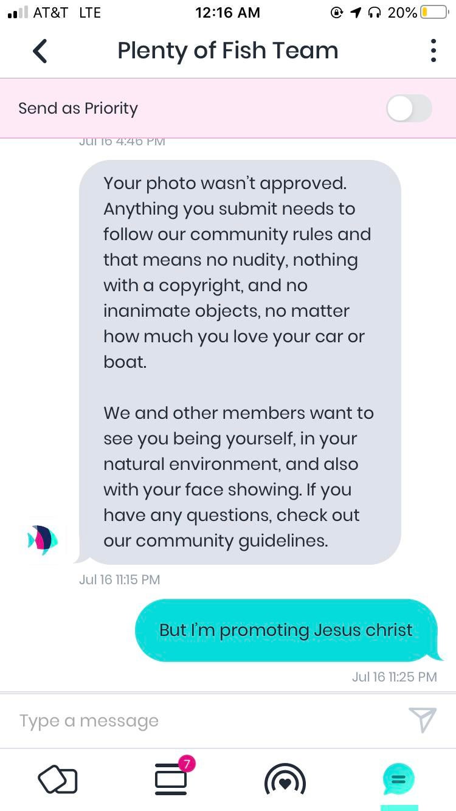Tap the headphones icon in status bar
Viewport: 456px width, 811px height.
[x=375, y=12]
